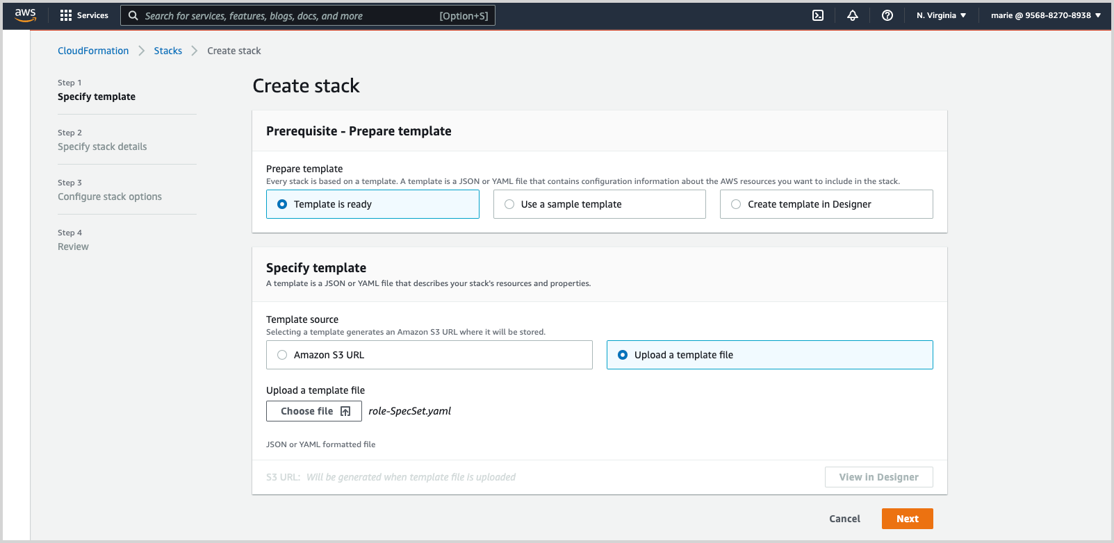Select Use a sample template option

point(509,204)
